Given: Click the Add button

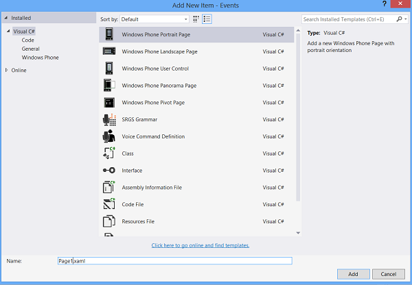Looking at the screenshot, I should click(354, 274).
